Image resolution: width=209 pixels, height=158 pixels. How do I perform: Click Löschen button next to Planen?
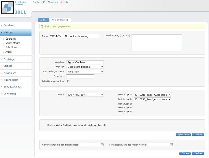(x=198, y=153)
